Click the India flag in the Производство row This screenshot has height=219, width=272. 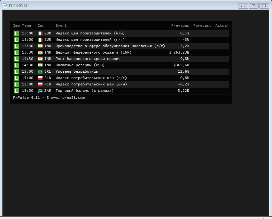(40, 46)
